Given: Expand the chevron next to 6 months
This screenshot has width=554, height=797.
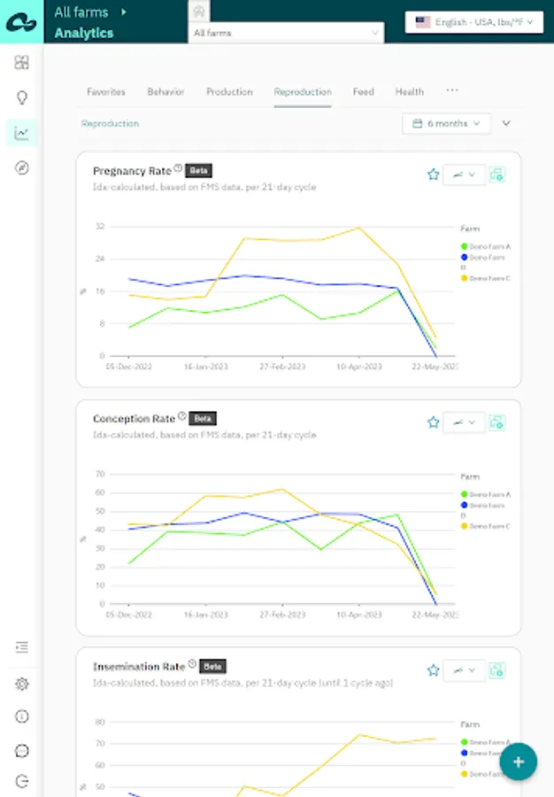Looking at the screenshot, I should coord(506,123).
